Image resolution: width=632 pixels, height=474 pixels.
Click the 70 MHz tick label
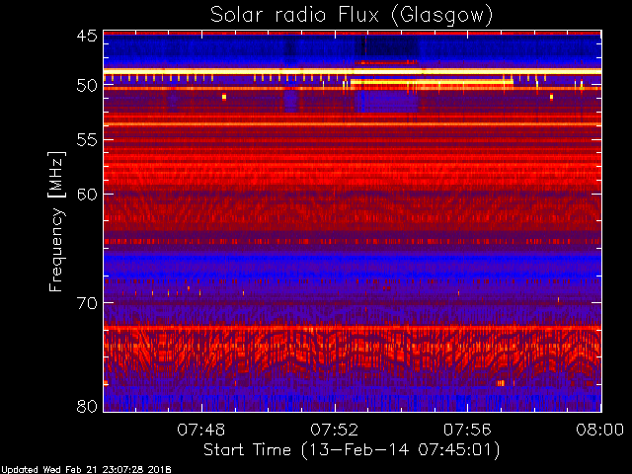point(87,303)
